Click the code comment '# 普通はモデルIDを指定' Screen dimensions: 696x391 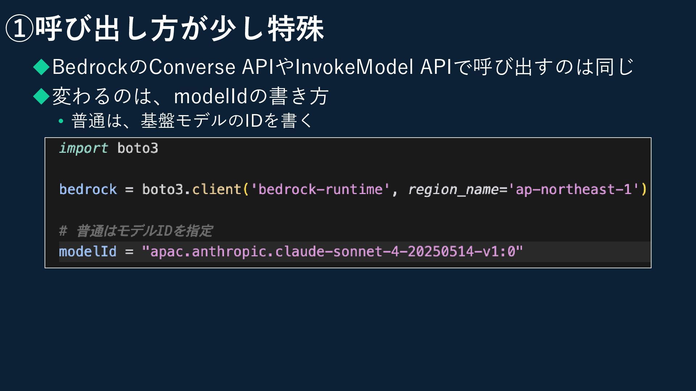click(136, 231)
